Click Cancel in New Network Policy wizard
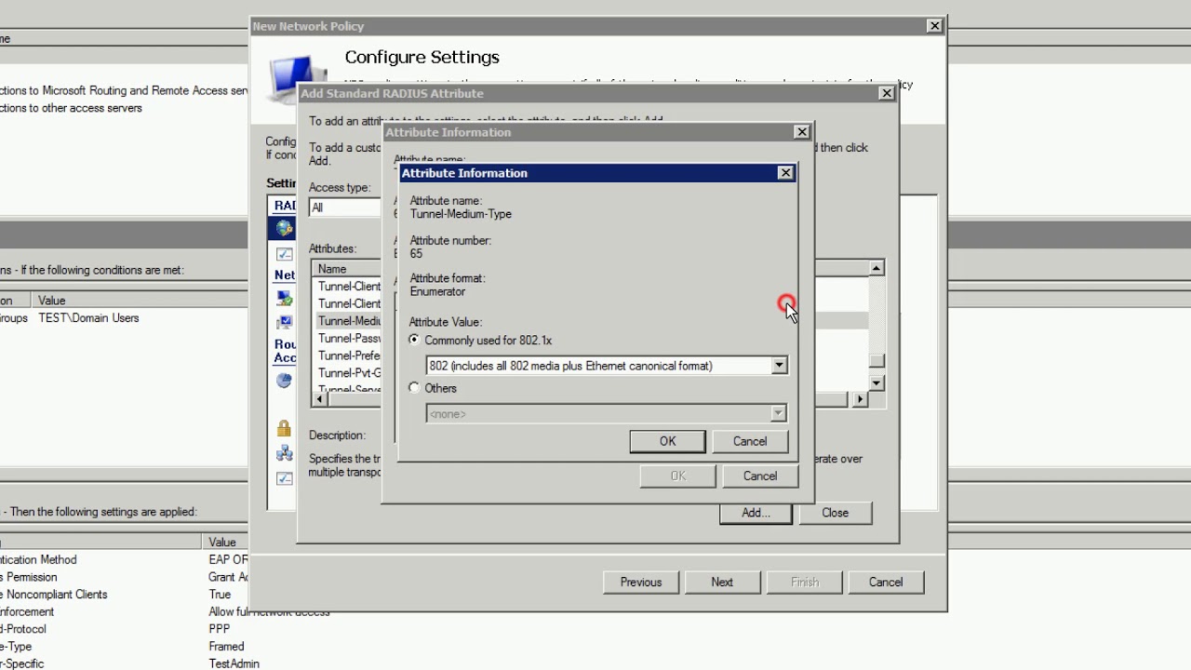 click(886, 583)
